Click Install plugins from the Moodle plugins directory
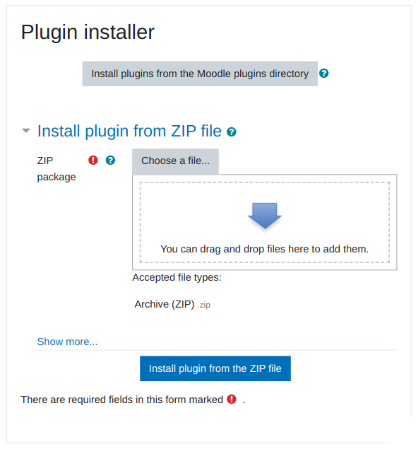 click(200, 74)
